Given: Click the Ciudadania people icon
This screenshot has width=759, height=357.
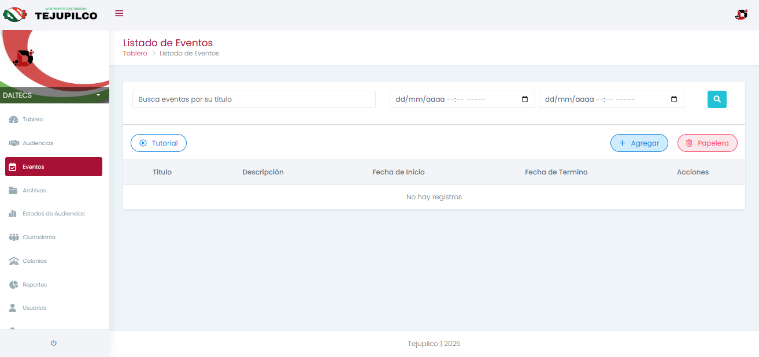Looking at the screenshot, I should [x=14, y=237].
